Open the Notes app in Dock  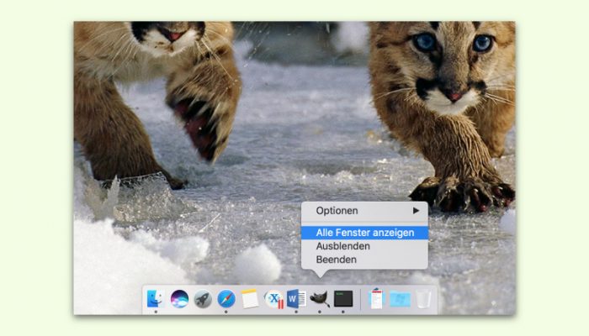pyautogui.click(x=250, y=299)
